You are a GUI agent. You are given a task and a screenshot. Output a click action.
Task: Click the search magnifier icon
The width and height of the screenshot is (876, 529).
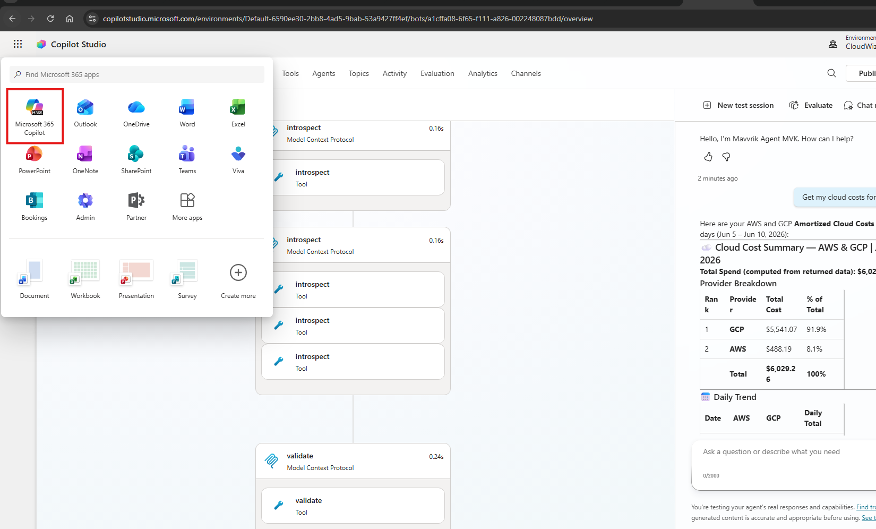pos(831,73)
